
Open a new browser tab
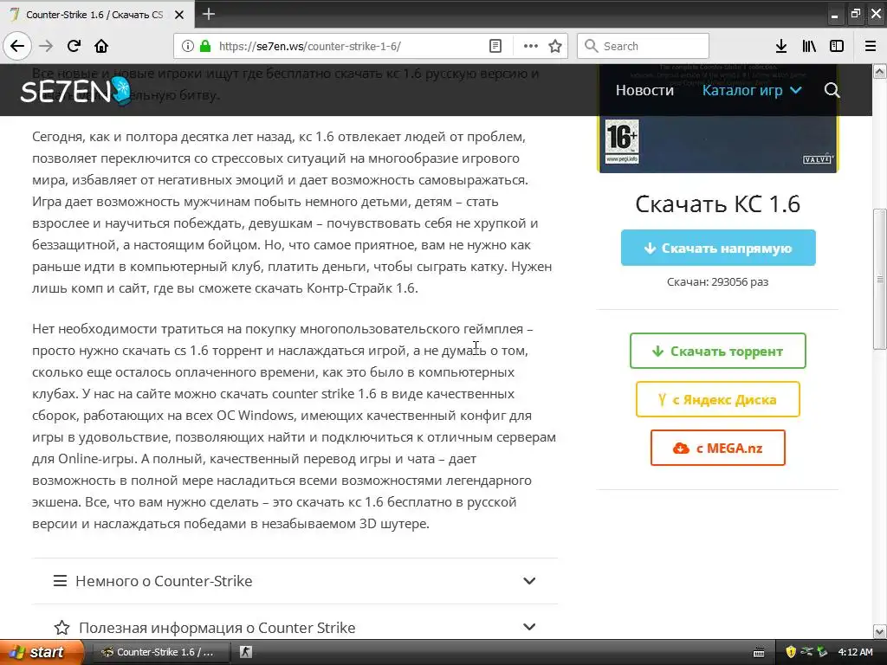209,14
